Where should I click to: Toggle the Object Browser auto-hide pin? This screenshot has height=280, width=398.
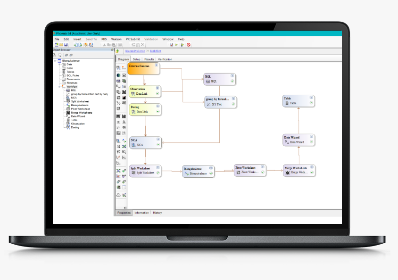pos(112,49)
